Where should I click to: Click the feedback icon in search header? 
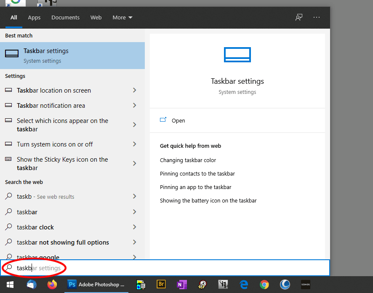[x=299, y=17]
